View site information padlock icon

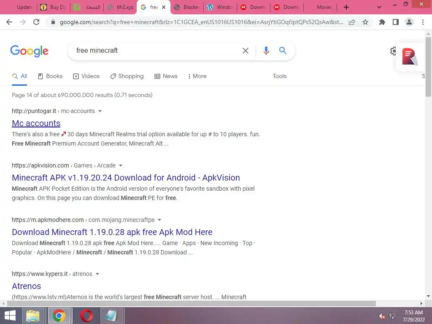(x=53, y=22)
